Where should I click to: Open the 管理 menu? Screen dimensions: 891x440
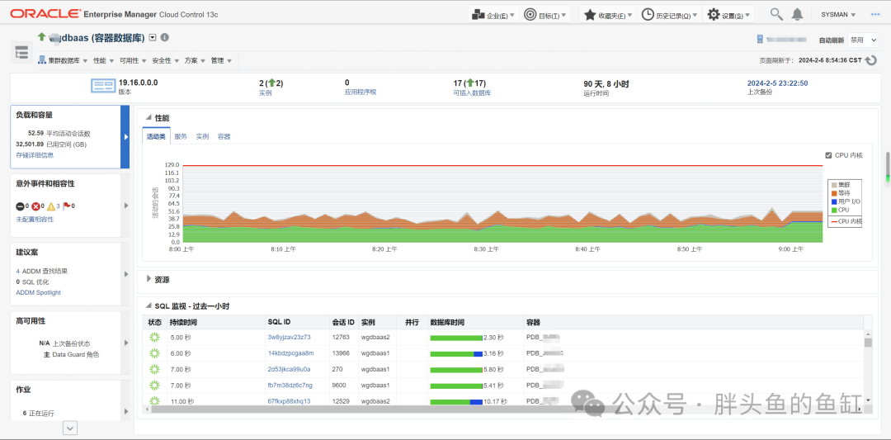point(220,60)
